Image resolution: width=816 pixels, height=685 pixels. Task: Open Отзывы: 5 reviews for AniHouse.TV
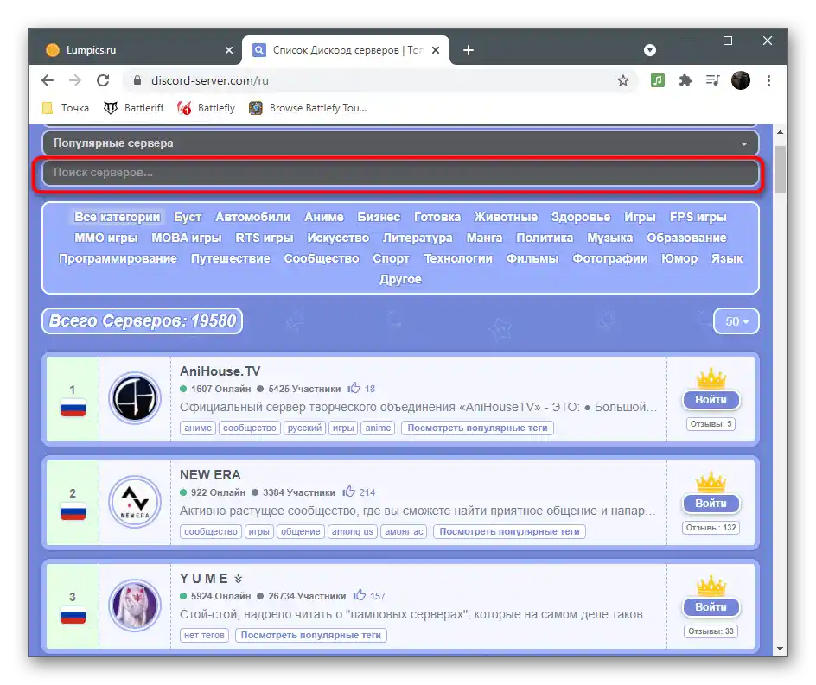tap(711, 424)
